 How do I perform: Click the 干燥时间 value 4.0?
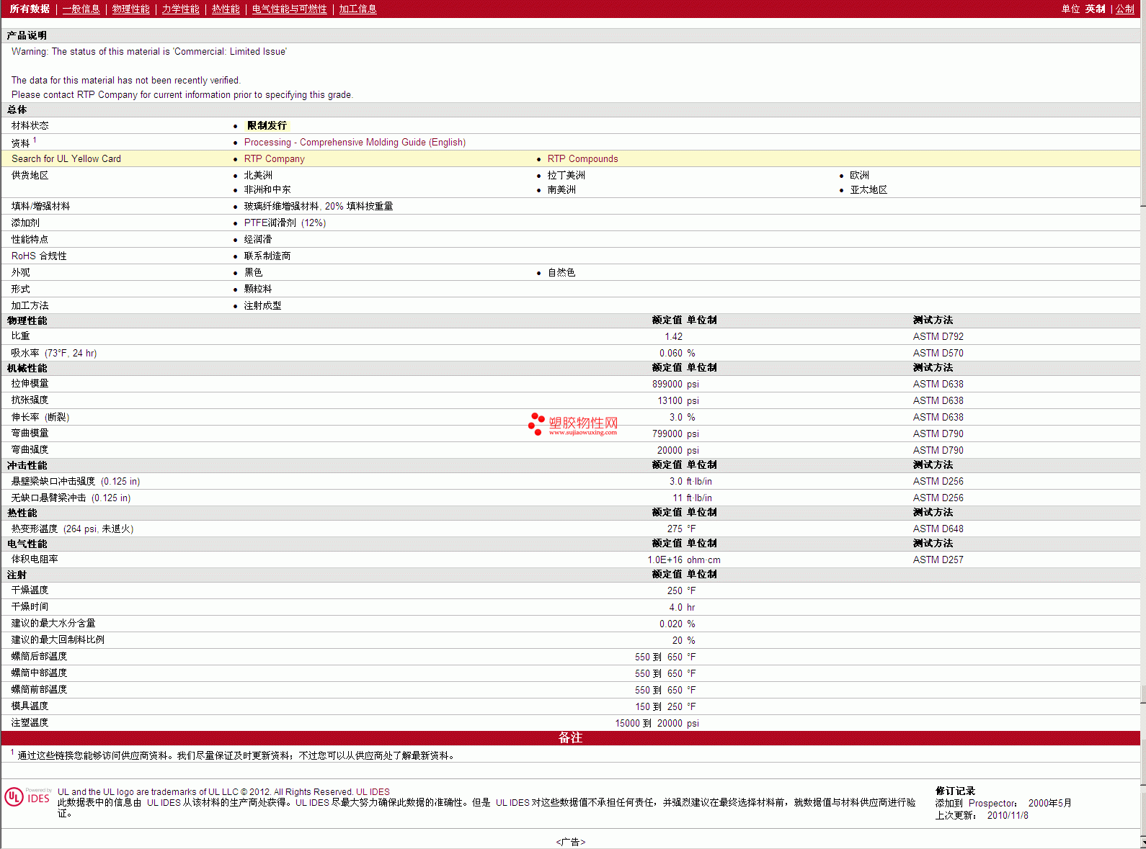click(675, 608)
